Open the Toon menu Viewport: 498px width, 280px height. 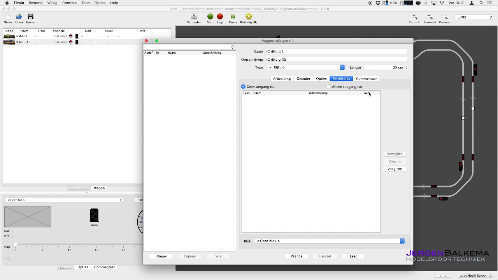(86, 3)
